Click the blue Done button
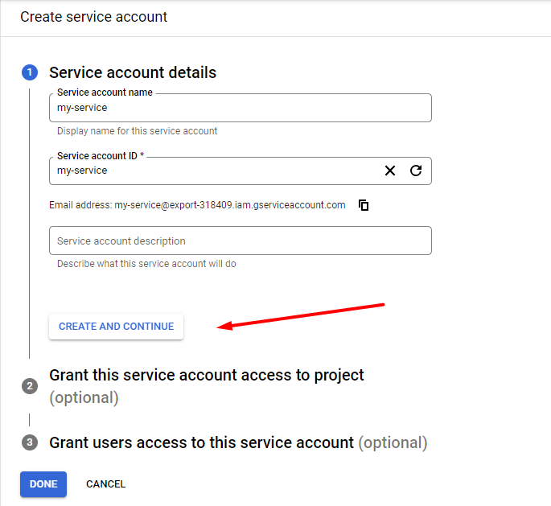 click(x=43, y=484)
